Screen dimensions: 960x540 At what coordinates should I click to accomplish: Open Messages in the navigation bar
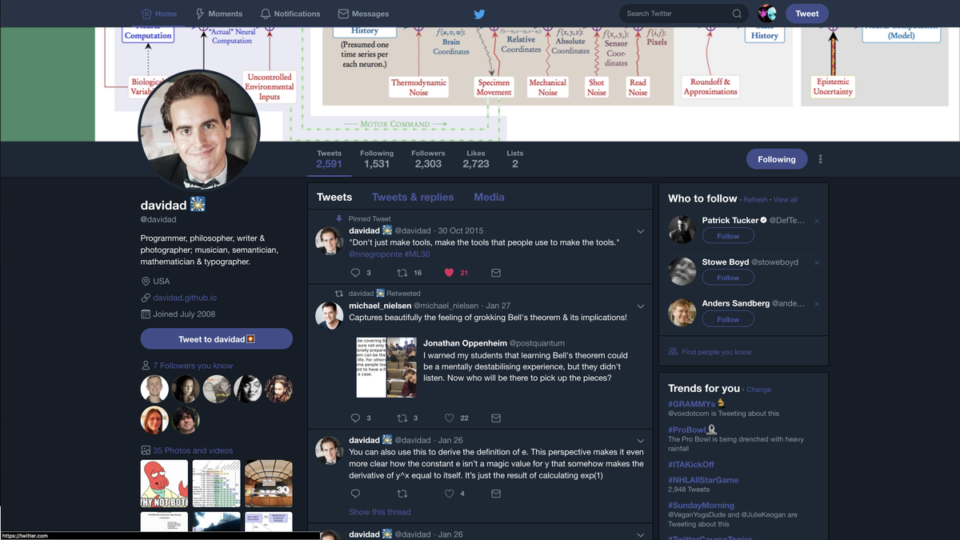click(x=363, y=14)
